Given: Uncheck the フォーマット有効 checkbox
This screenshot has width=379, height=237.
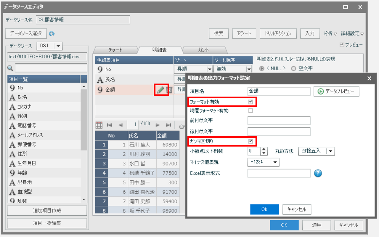Looking at the screenshot, I should 250,102.
